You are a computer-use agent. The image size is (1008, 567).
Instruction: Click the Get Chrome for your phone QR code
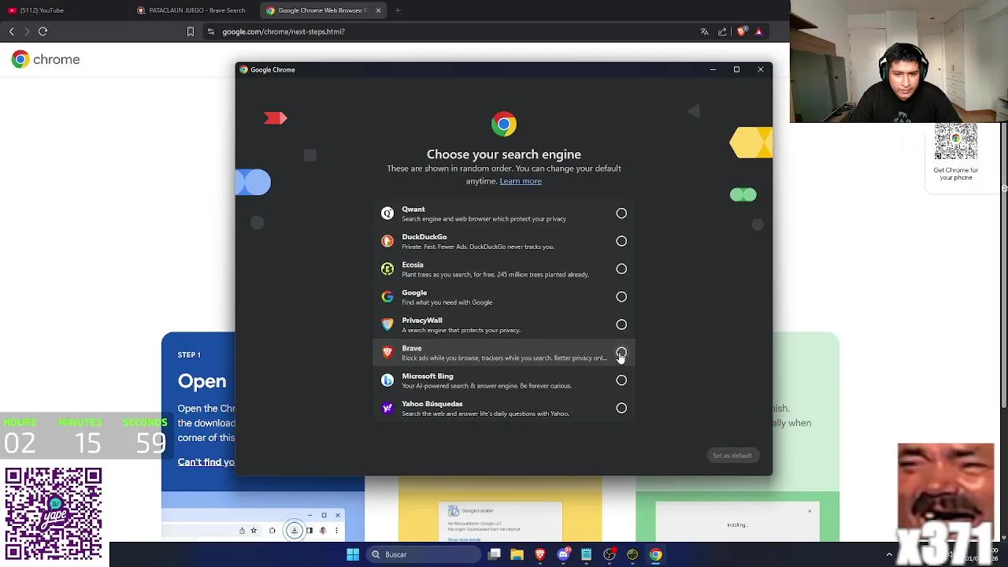[x=956, y=142]
